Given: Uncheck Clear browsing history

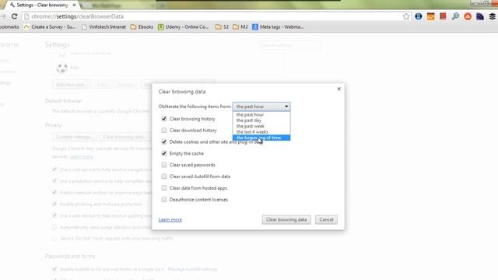Looking at the screenshot, I should pyautogui.click(x=164, y=119).
